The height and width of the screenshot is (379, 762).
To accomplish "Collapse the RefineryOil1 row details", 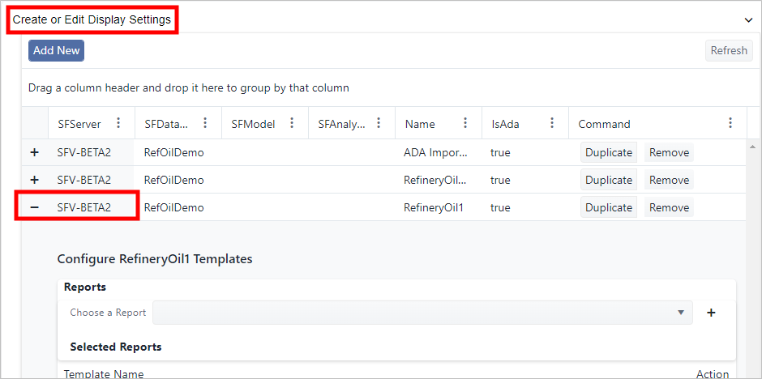I will pos(34,207).
